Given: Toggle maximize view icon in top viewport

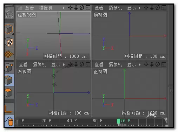Looking at the screenshot, I should click(164, 8).
